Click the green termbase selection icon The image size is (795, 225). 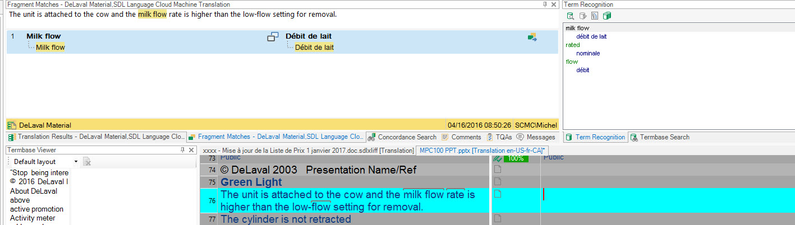click(606, 16)
